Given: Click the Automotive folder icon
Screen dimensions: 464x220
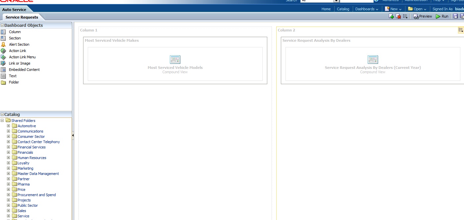Looking at the screenshot, I should click(x=15, y=126).
